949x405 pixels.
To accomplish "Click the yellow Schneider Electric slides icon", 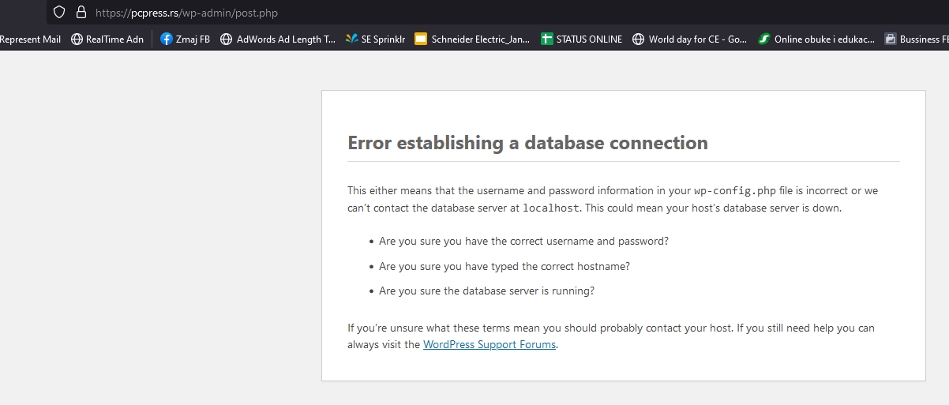I will tap(421, 39).
